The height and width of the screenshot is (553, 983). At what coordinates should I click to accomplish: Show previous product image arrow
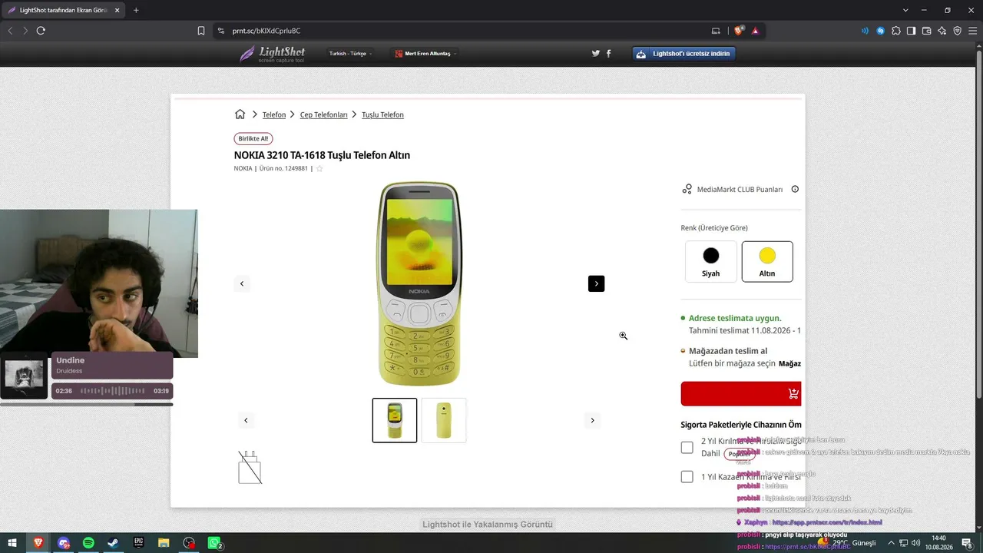pos(242,283)
